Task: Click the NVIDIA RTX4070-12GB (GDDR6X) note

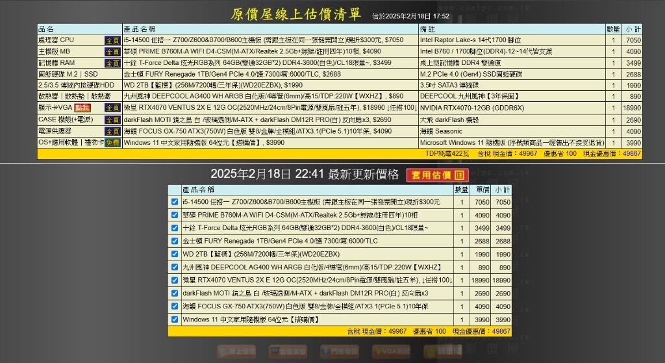Action: click(x=472, y=108)
